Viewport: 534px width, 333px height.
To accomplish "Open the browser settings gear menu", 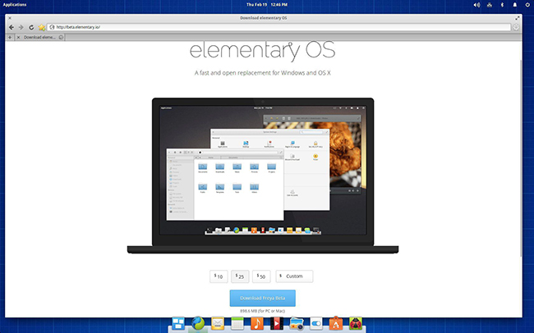I will 516,27.
